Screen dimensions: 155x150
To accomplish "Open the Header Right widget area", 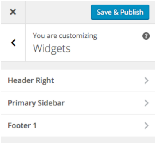I will point(78,80).
